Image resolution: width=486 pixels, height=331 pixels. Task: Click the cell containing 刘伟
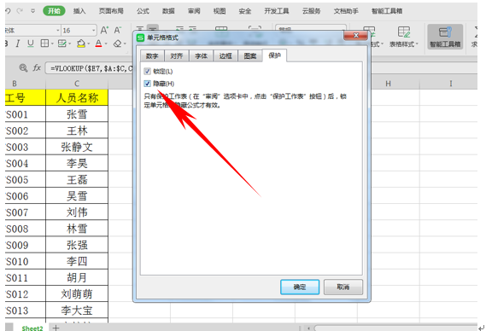(77, 212)
